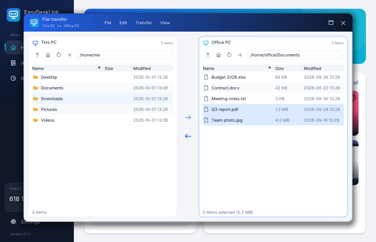
Task: Refresh the Office PC file list
Action: [229, 55]
